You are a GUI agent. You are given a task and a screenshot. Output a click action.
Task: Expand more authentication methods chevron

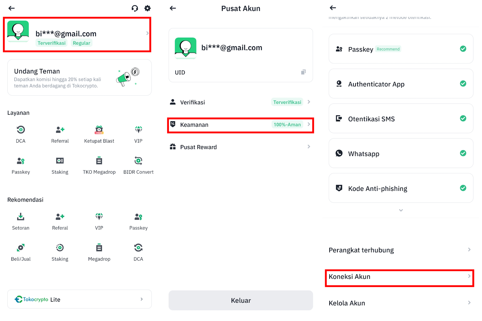tap(401, 210)
